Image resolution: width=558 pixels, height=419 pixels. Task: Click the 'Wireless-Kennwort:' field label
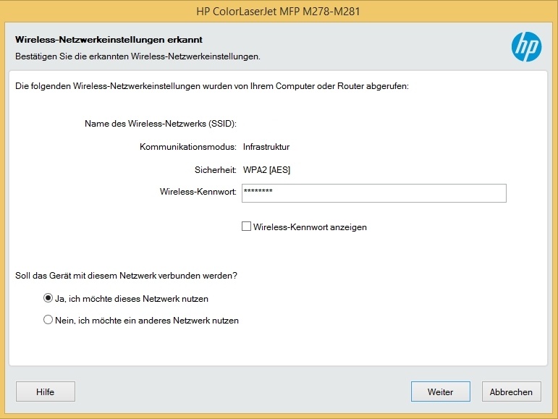tap(198, 192)
